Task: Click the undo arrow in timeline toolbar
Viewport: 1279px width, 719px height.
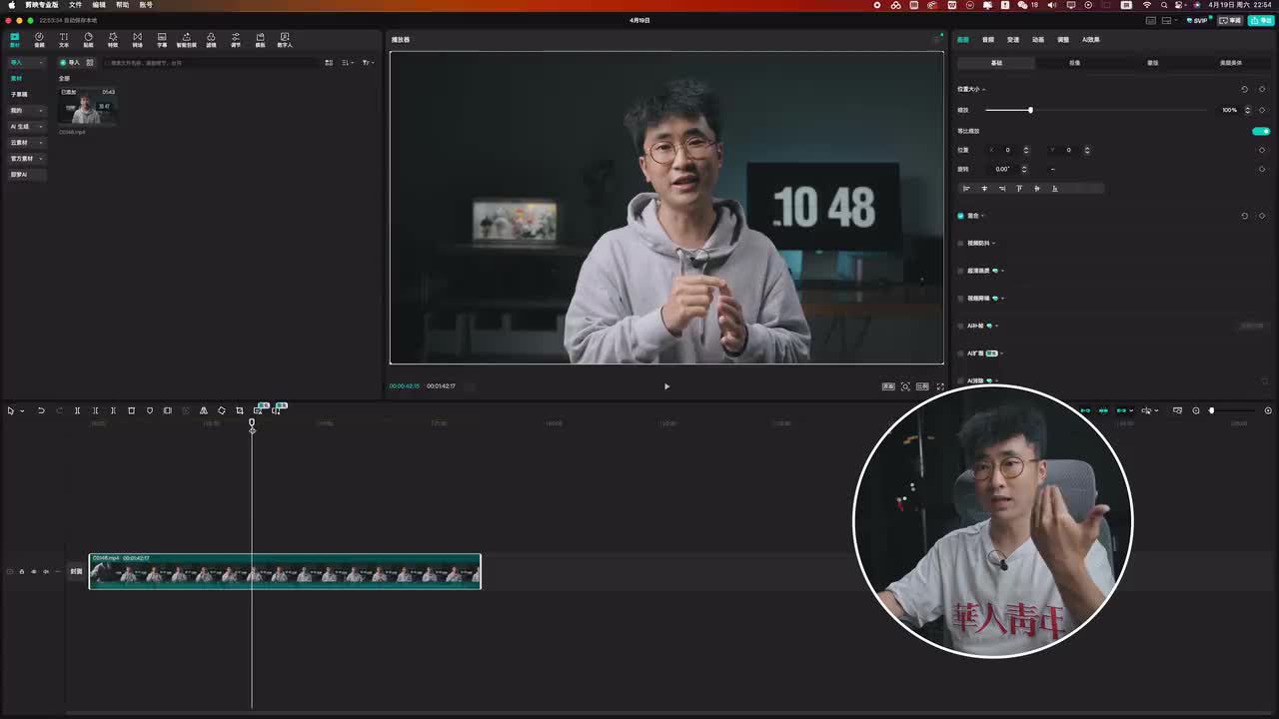Action: [x=41, y=410]
